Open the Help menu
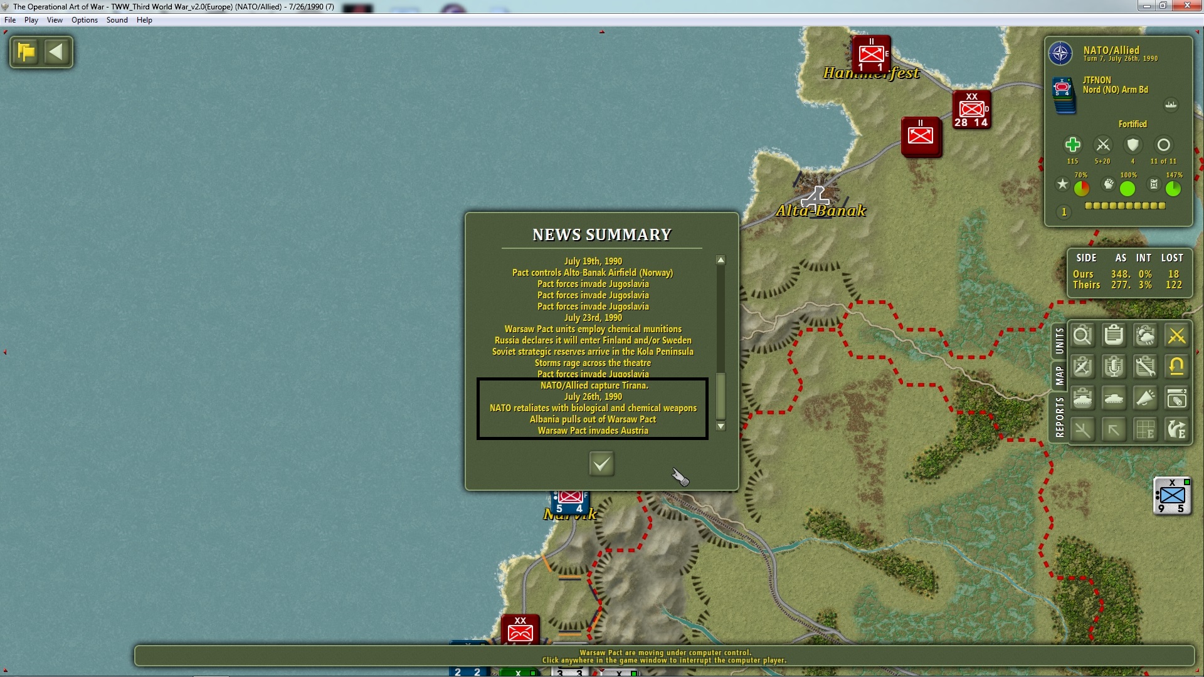 pyautogui.click(x=144, y=20)
